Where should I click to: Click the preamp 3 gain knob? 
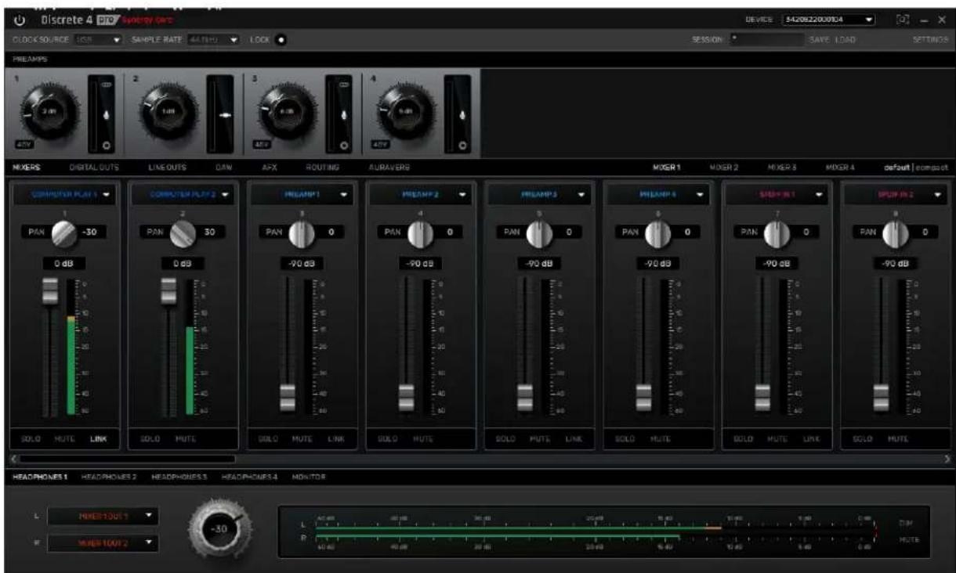click(286, 113)
